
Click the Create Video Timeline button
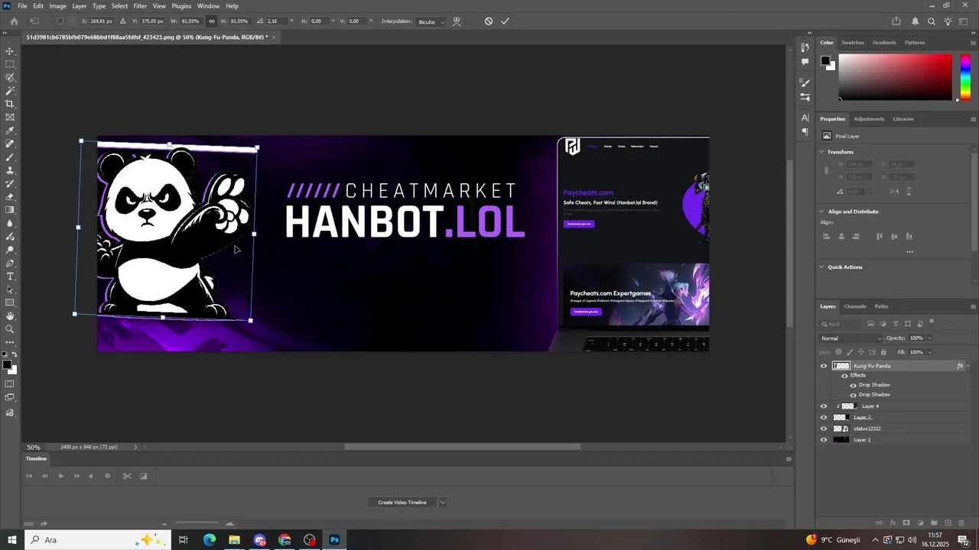pos(402,502)
